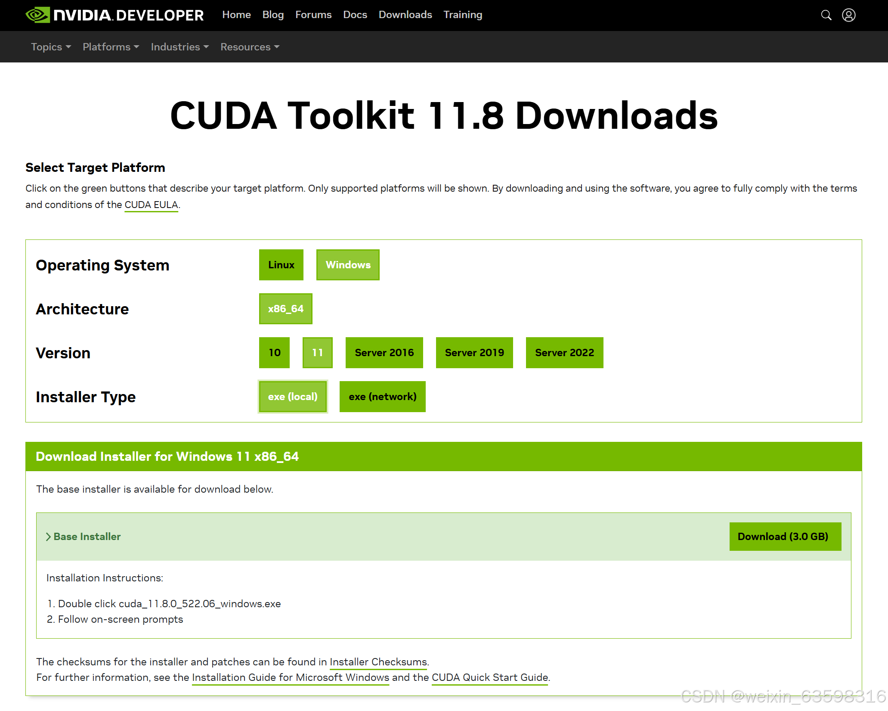Choose Server 2022 version
888x711 pixels.
(x=564, y=352)
